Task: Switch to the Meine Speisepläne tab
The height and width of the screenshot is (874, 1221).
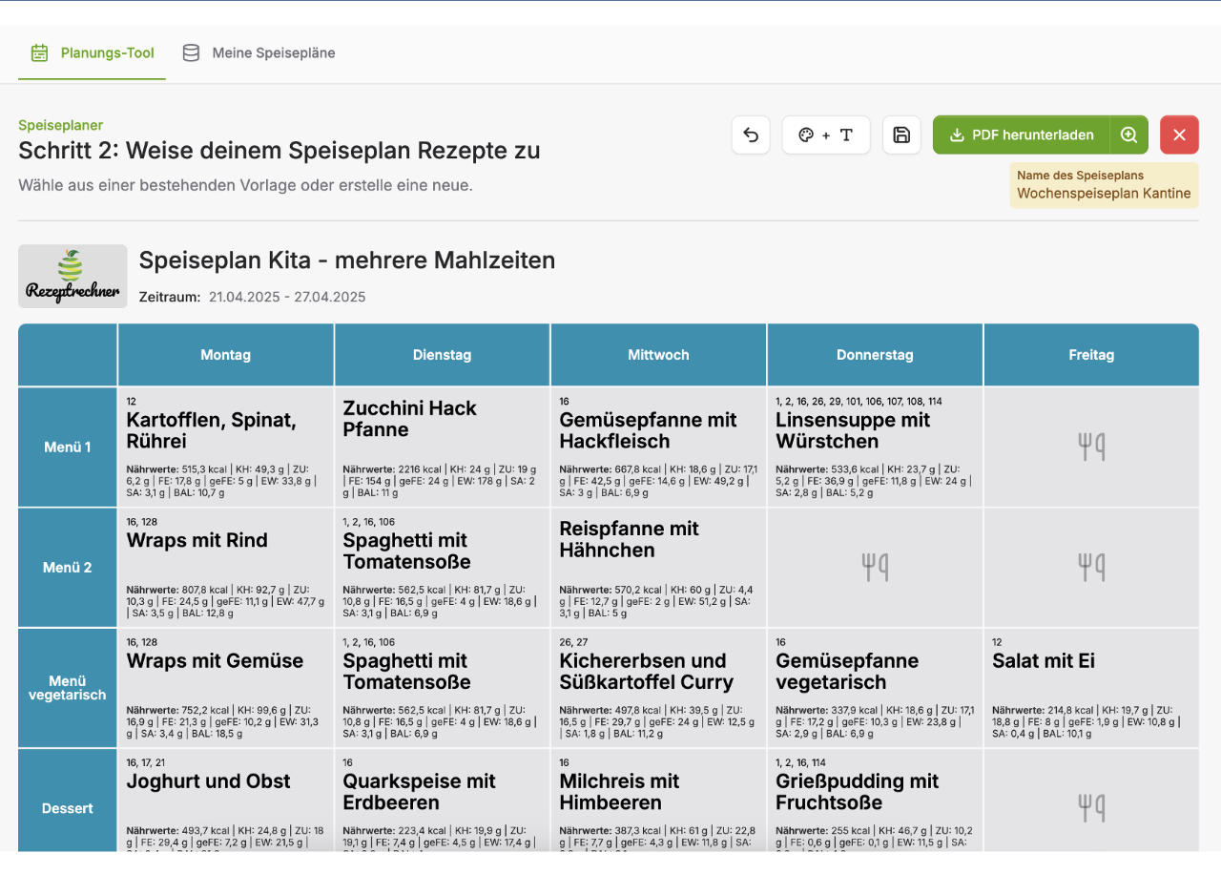Action: pos(259,53)
